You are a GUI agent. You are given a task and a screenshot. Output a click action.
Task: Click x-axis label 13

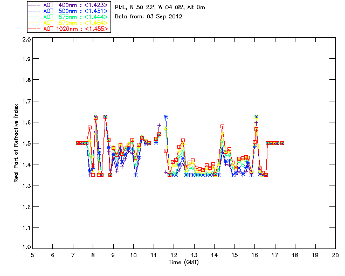pos(194,255)
